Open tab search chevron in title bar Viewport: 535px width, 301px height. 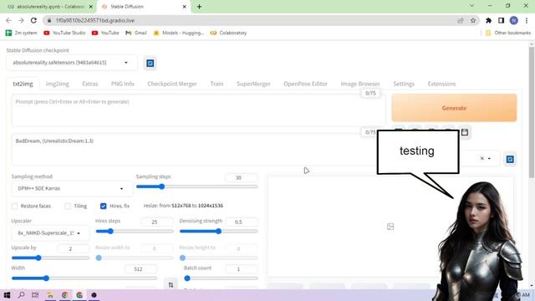pyautogui.click(x=471, y=6)
